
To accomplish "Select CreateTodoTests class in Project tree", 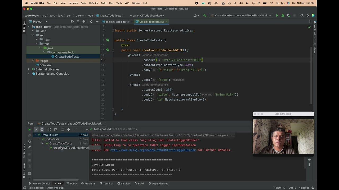I will (x=67, y=56).
